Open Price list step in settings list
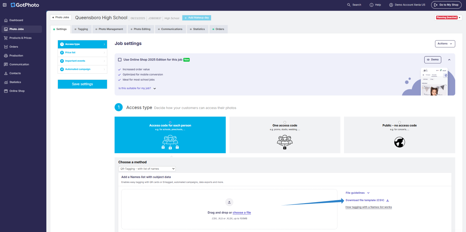The height and width of the screenshot is (232, 466). point(82,52)
